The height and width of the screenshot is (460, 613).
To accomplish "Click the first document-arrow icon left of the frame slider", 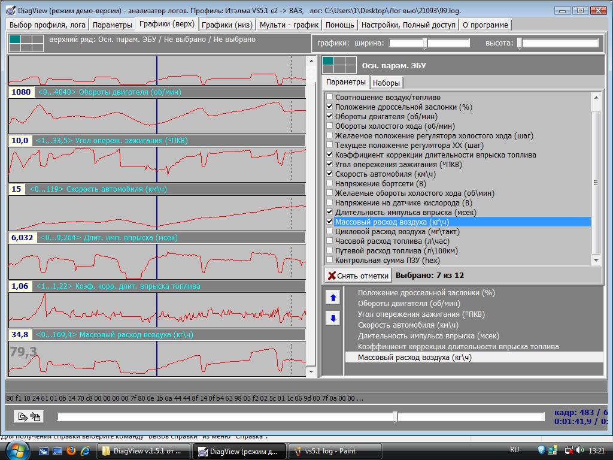I will (x=23, y=417).
